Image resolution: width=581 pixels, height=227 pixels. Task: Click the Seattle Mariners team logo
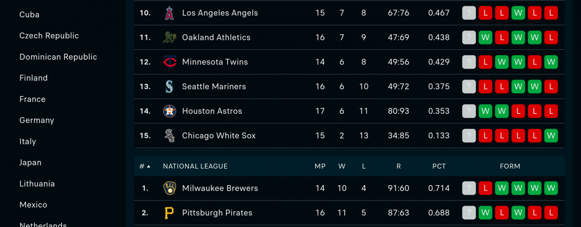tap(169, 86)
